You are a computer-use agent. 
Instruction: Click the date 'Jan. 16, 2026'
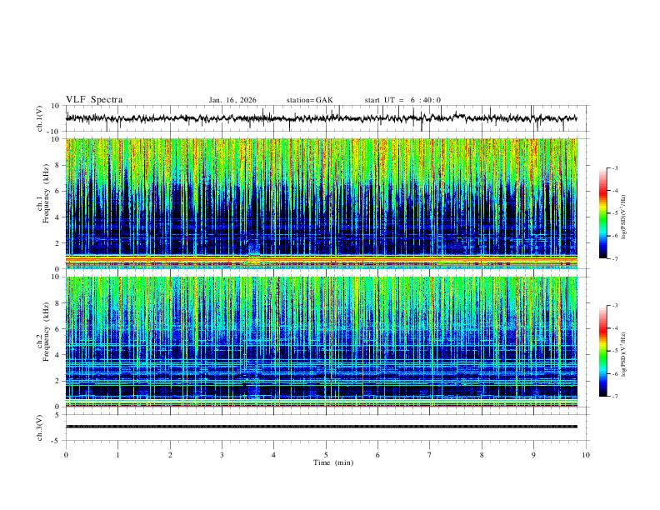(x=232, y=100)
